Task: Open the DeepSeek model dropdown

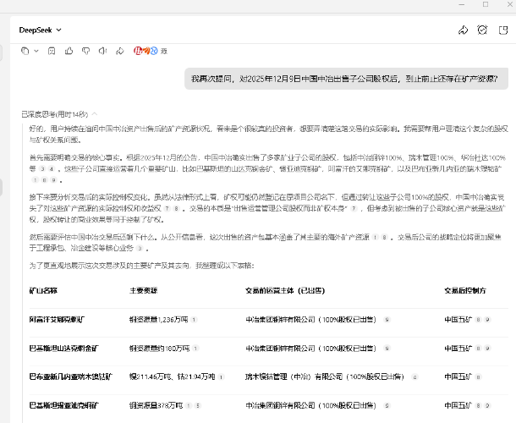Action: 40,30
